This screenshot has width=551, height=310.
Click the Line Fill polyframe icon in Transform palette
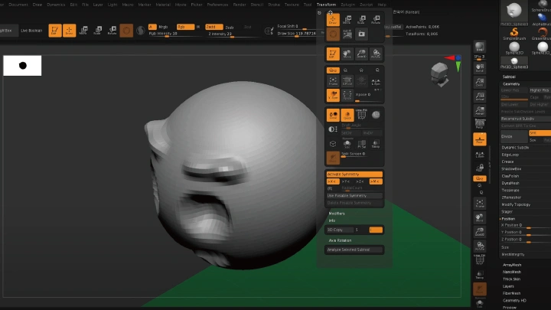[361, 115]
